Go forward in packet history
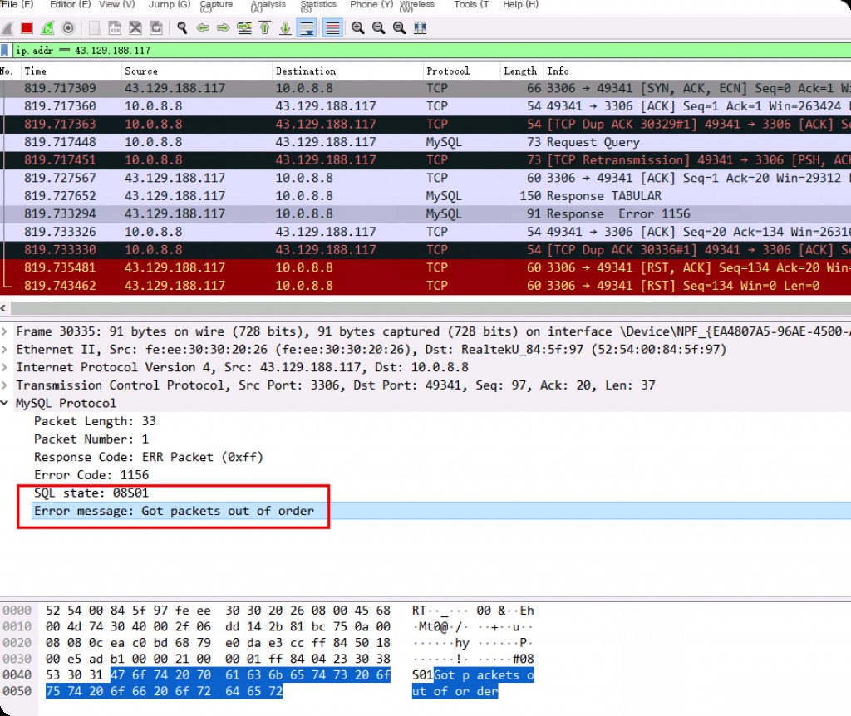This screenshot has height=716, width=851. [x=223, y=27]
